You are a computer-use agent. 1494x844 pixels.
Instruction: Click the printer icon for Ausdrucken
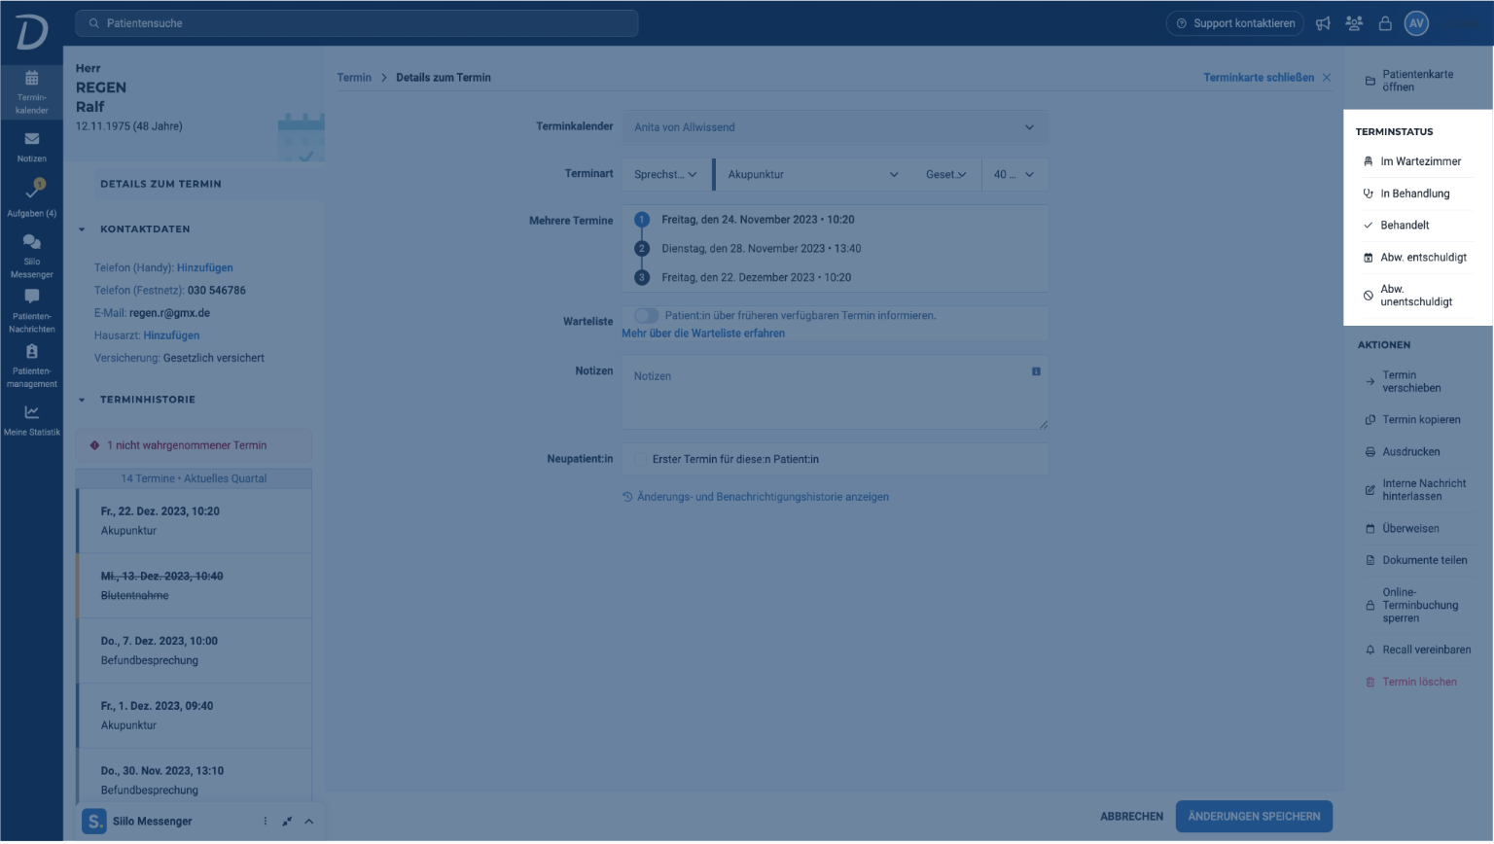pyautogui.click(x=1369, y=452)
